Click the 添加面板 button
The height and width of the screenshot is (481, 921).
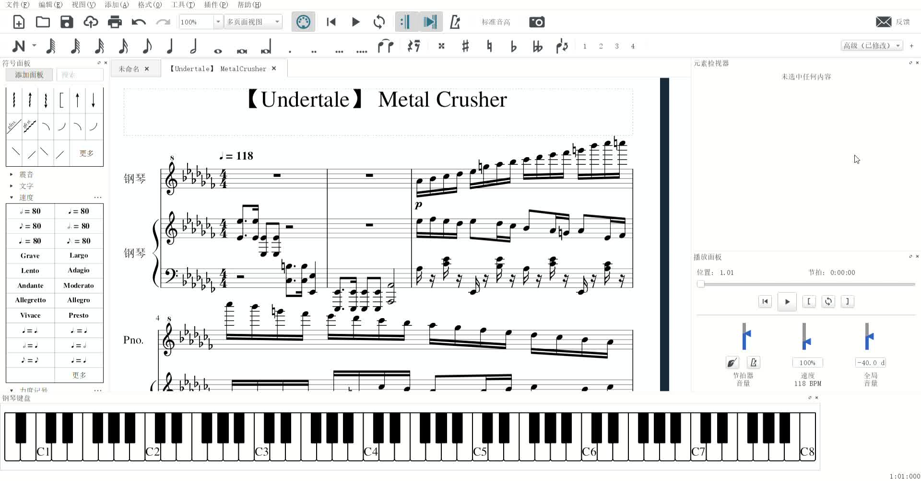28,74
